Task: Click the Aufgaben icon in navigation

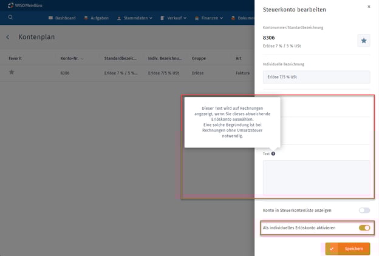Action: (x=86, y=18)
